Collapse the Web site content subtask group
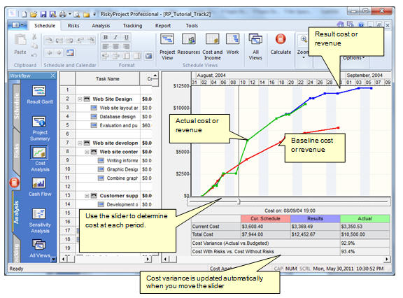Screen dimensions: 403x298 coord(87,152)
